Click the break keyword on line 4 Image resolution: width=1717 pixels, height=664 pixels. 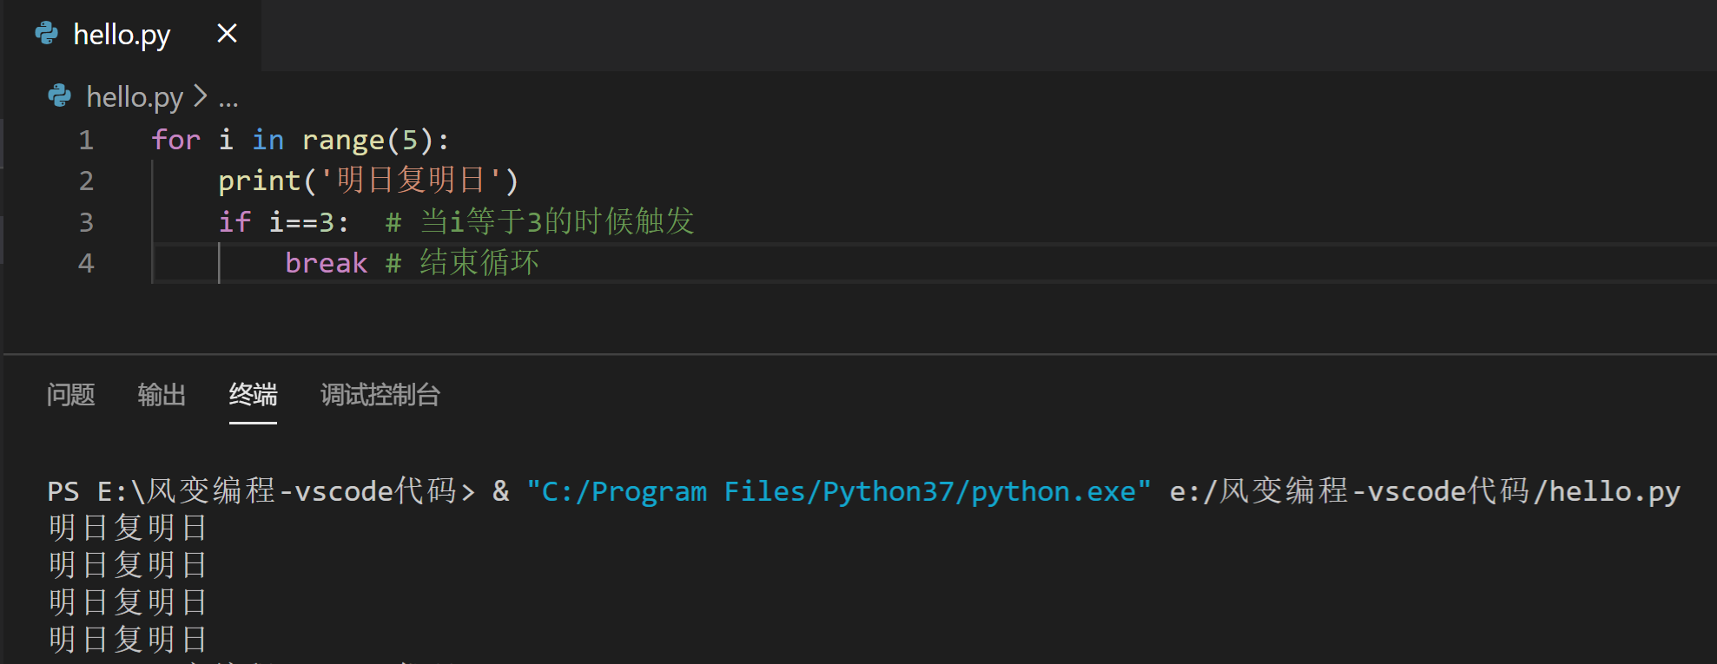click(x=327, y=263)
